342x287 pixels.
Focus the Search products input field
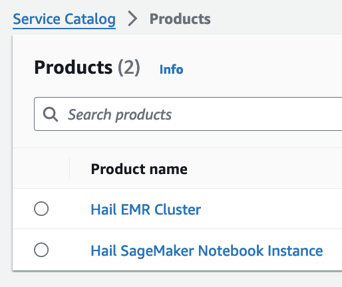(x=188, y=114)
